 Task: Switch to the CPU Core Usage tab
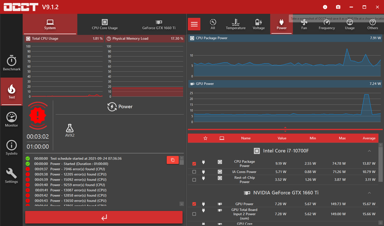(105, 24)
